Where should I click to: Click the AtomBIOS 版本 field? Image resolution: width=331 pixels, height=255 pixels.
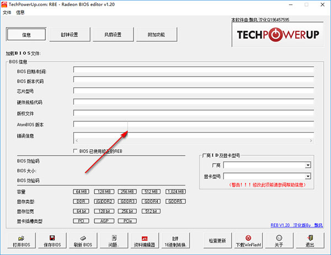tap(194, 124)
